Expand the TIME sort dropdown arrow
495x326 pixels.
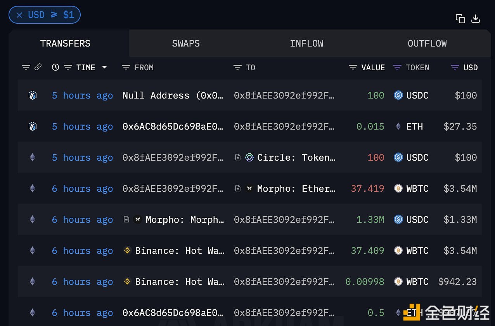[104, 67]
